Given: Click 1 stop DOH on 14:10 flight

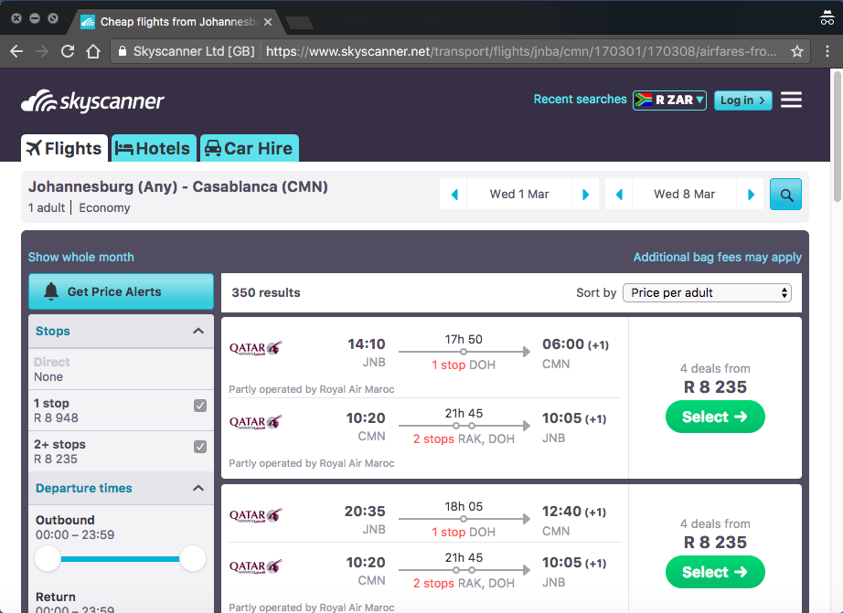Looking at the screenshot, I should (464, 365).
